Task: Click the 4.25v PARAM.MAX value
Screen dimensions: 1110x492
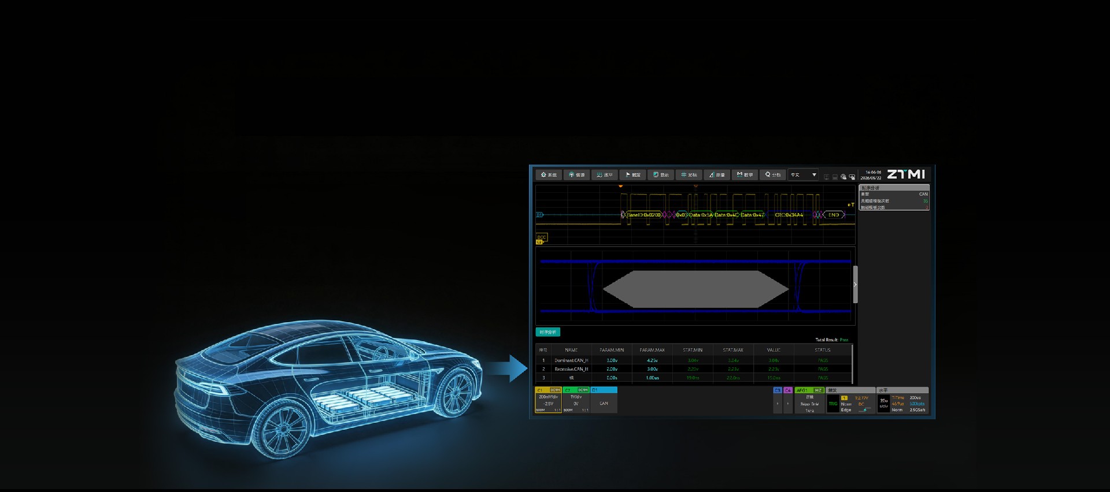Action: click(x=652, y=360)
